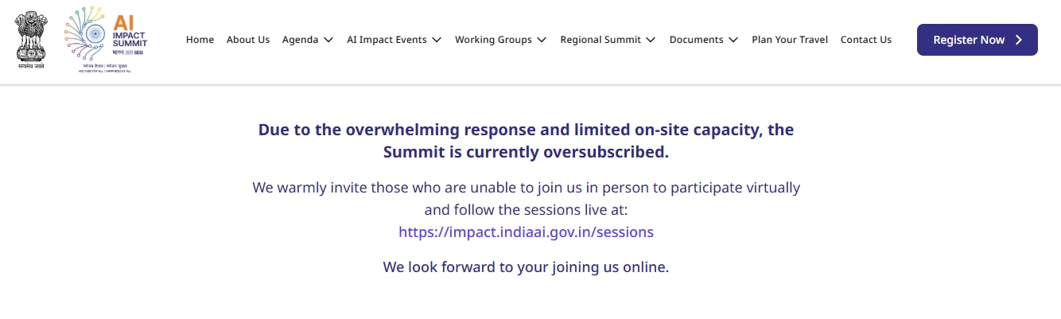Screen dimensions: 1061x319
Task: Expand the Working Groups menu label
Action: [493, 40]
